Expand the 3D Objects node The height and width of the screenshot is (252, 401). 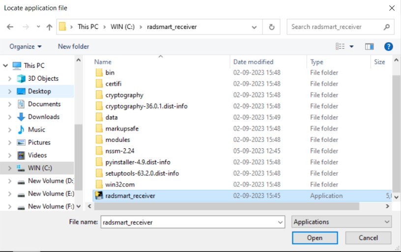(9, 79)
